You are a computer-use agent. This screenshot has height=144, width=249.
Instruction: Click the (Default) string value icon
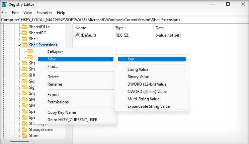coord(77,35)
